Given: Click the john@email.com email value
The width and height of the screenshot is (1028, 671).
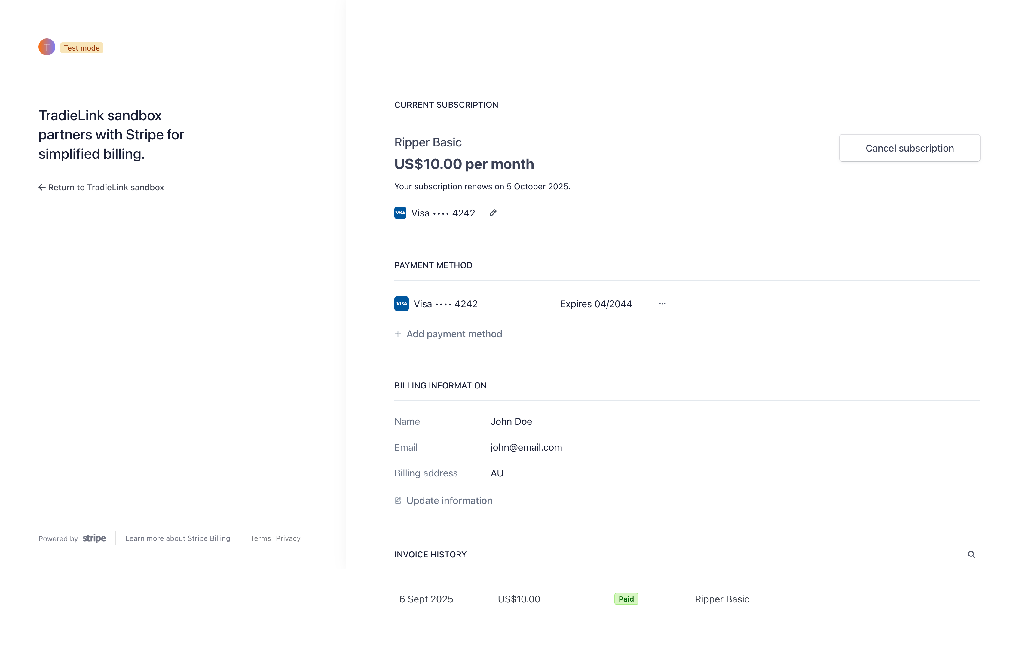Looking at the screenshot, I should [x=526, y=448].
